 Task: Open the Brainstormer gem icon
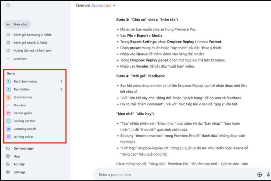point(8,97)
